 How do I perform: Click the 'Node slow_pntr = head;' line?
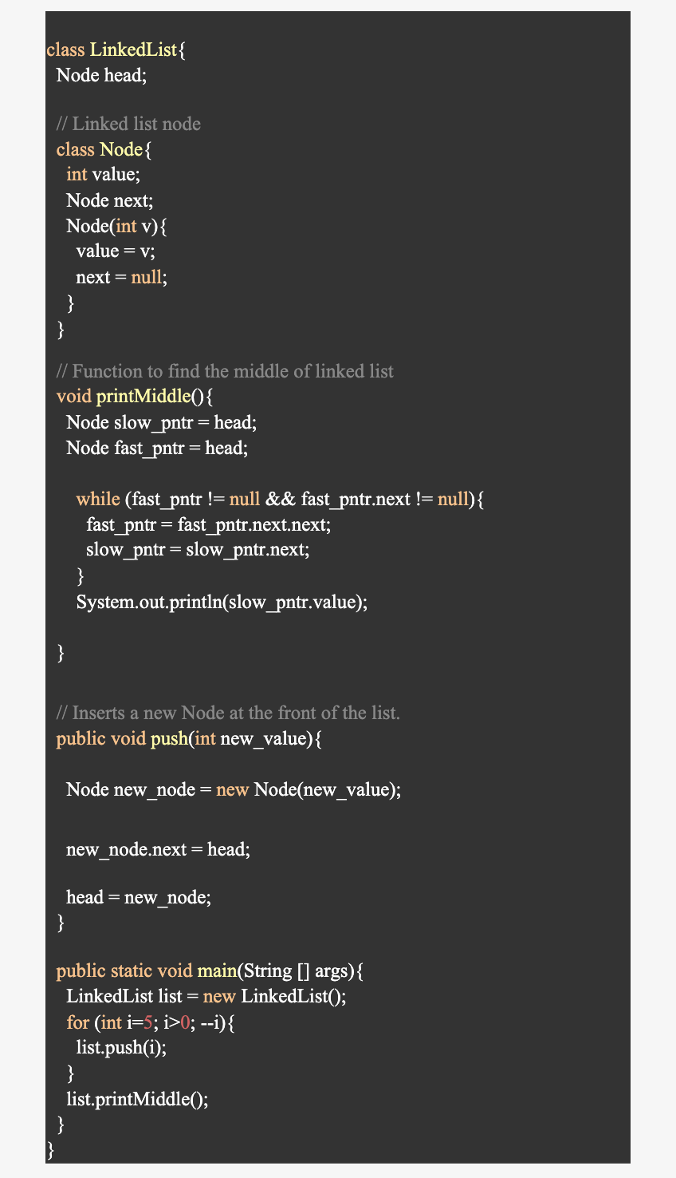pos(161,422)
